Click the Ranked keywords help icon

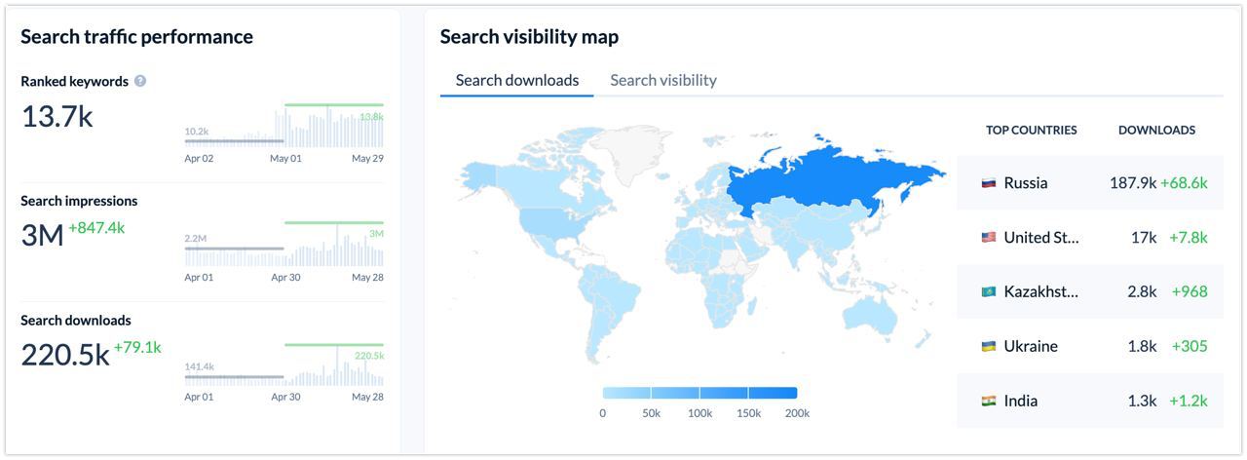click(x=140, y=82)
